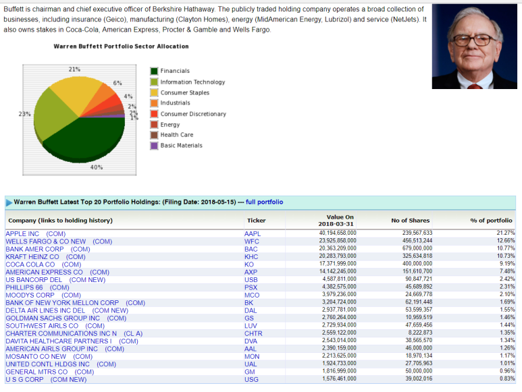Click the BAC ticker link

pos(251,249)
